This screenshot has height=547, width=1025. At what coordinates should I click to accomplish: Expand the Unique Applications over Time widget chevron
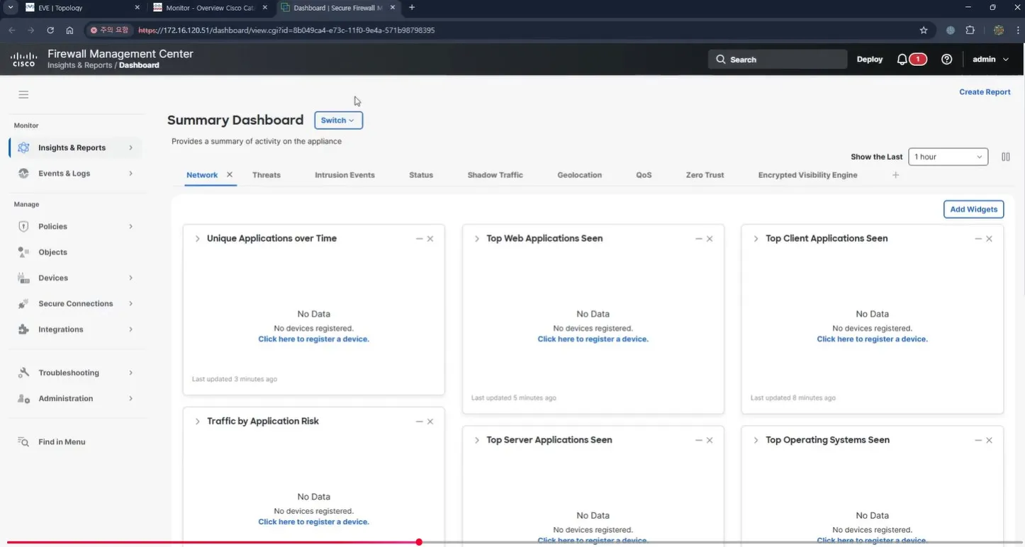[x=197, y=239]
